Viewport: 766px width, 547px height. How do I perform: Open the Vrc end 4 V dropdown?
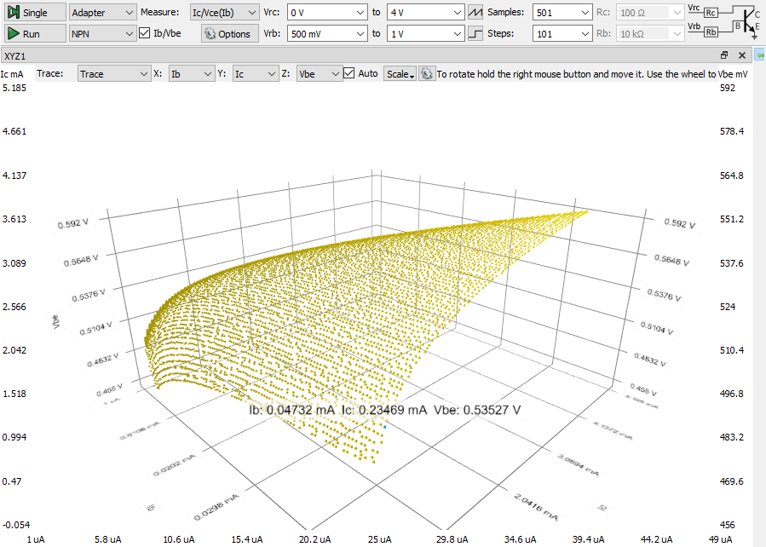pos(425,13)
